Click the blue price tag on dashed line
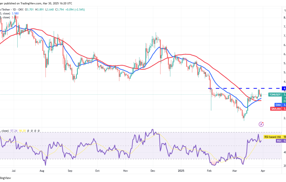Screen dimensions: 286x182 tap(284, 88)
